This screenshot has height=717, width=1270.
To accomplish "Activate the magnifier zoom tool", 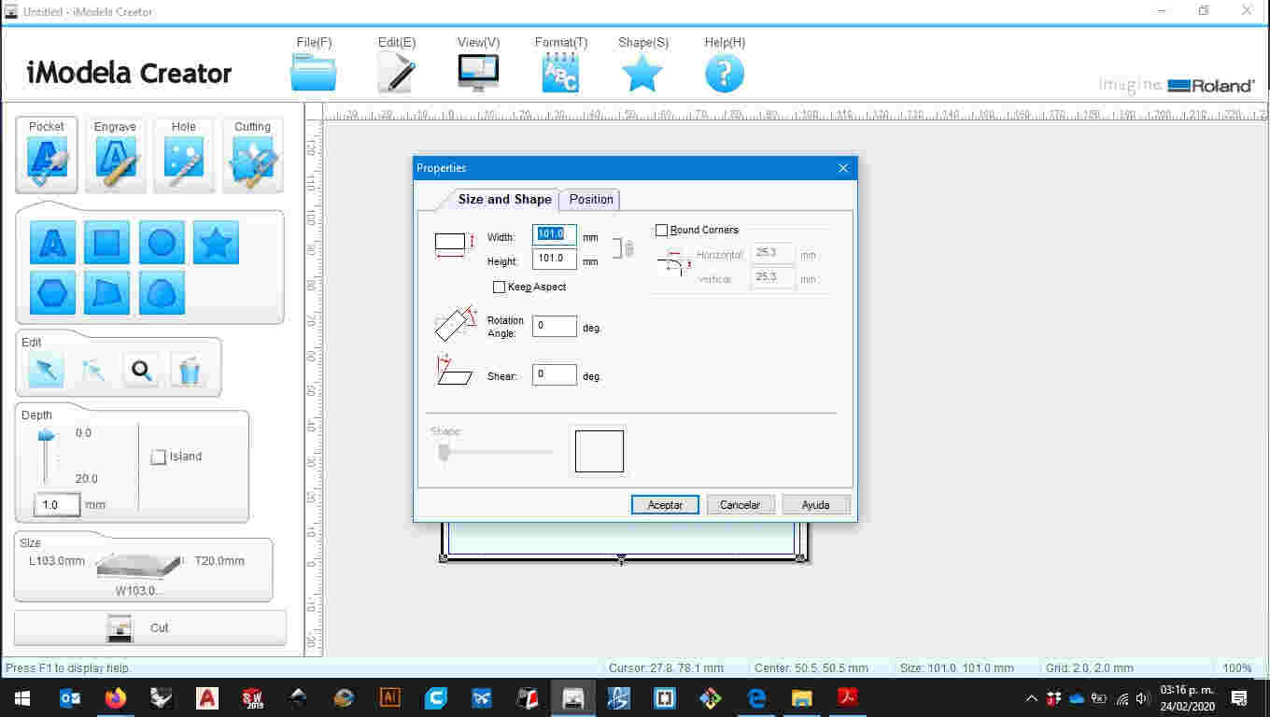I will [x=141, y=371].
